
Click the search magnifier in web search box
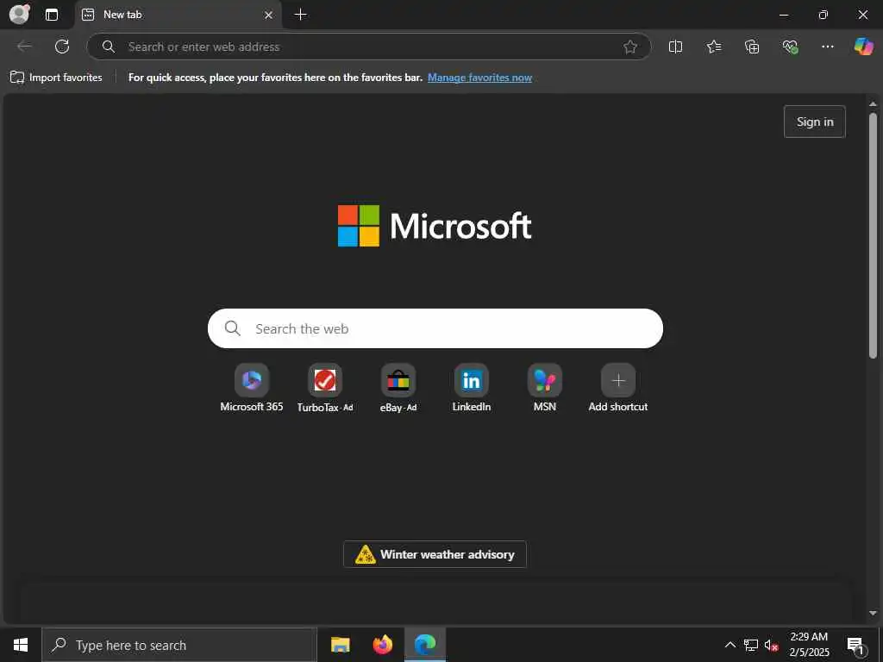pos(233,328)
